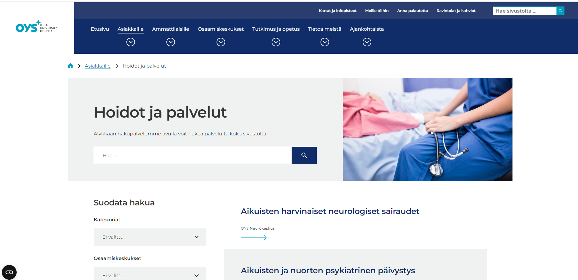
Task: Click the arrow on the neurological diseases card
Action: coord(254,237)
